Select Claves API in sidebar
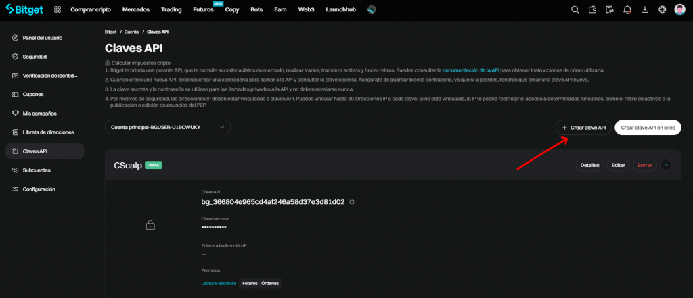The width and height of the screenshot is (693, 298). tap(45, 151)
